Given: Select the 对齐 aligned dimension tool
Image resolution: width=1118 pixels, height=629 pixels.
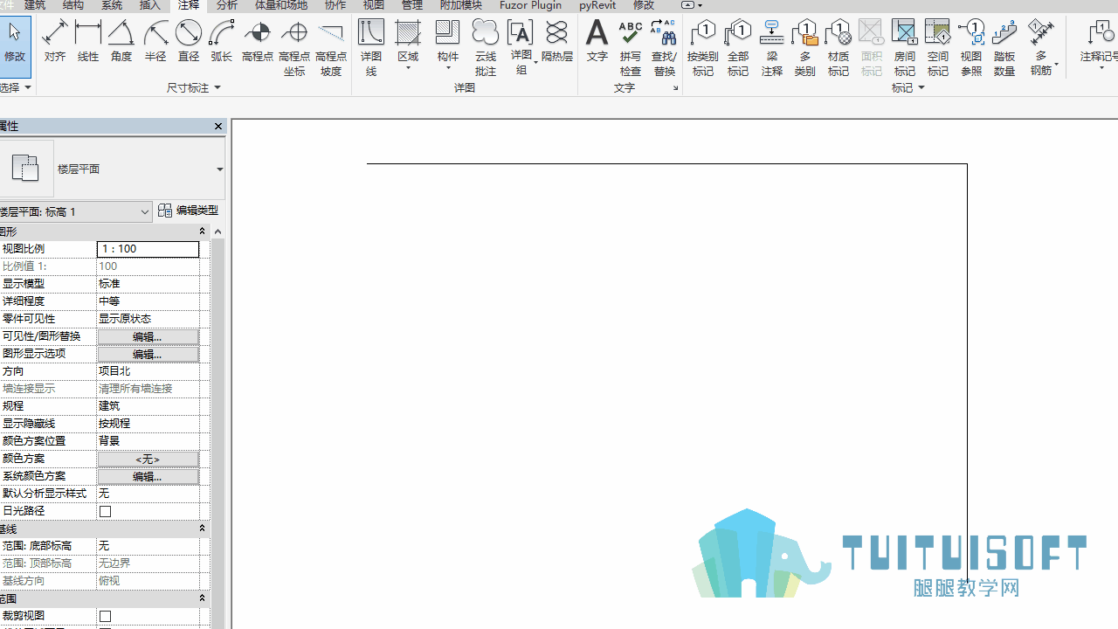Looking at the screenshot, I should pyautogui.click(x=54, y=41).
